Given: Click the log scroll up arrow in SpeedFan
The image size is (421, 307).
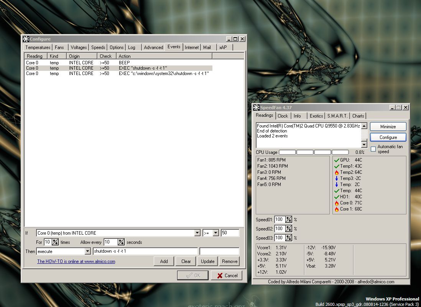Looking at the screenshot, I should 364,126.
